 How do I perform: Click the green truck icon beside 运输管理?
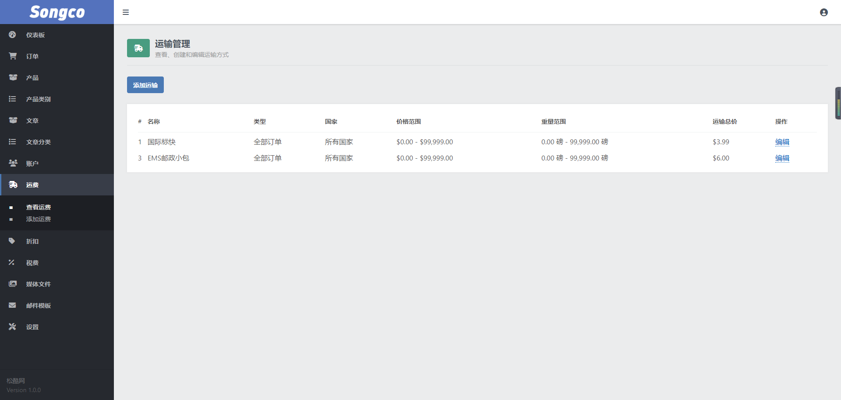click(138, 48)
